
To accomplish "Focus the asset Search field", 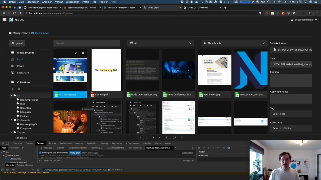I will point(87,43).
